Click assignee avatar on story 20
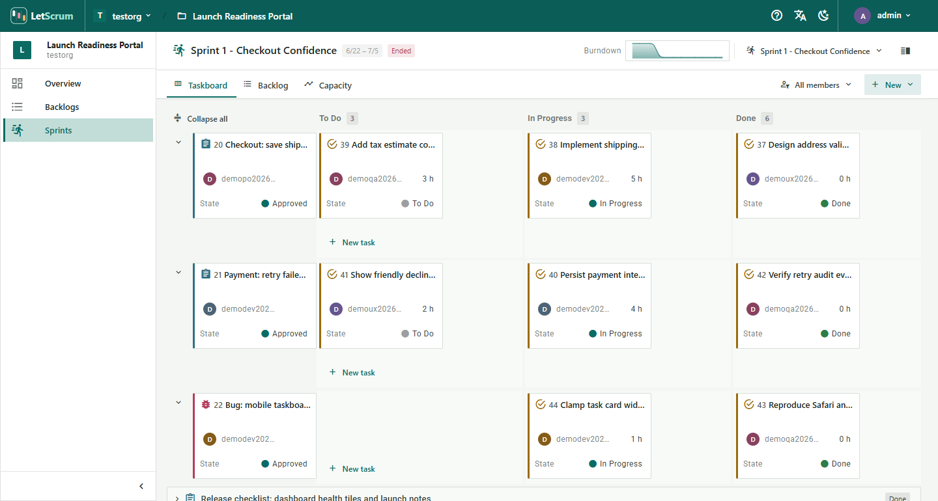938x501 pixels. pyautogui.click(x=210, y=179)
